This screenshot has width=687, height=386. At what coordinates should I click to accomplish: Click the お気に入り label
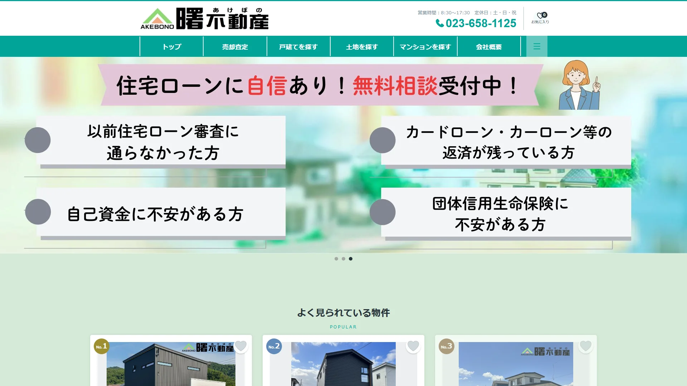pyautogui.click(x=540, y=22)
